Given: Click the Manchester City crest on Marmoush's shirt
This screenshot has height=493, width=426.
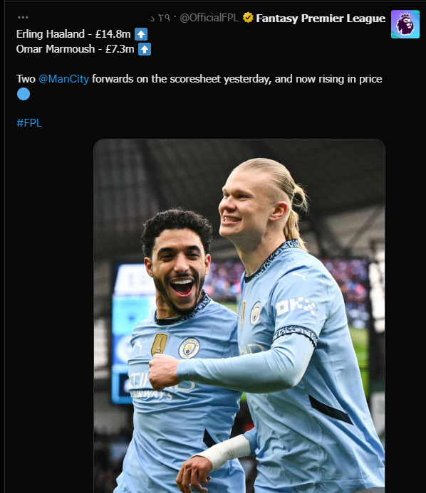Looking at the screenshot, I should pyautogui.click(x=189, y=348).
